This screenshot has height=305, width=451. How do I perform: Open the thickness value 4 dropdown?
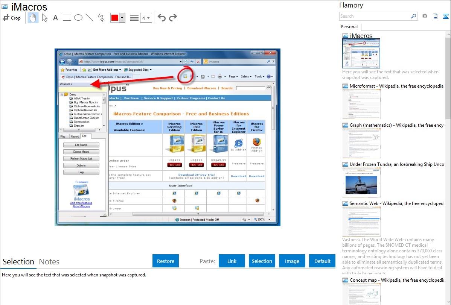pyautogui.click(x=146, y=18)
